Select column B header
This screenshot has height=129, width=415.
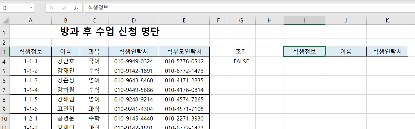(66, 21)
